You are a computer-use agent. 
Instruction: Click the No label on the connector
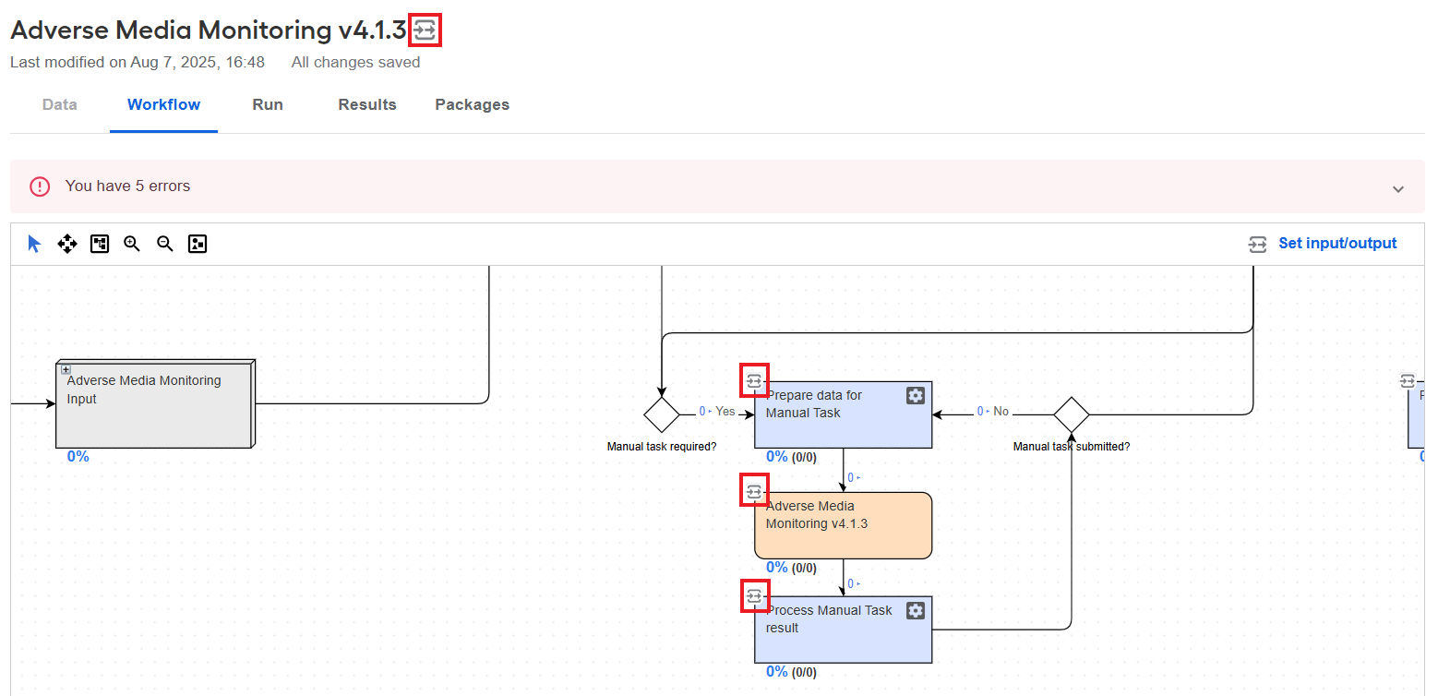coord(1001,412)
